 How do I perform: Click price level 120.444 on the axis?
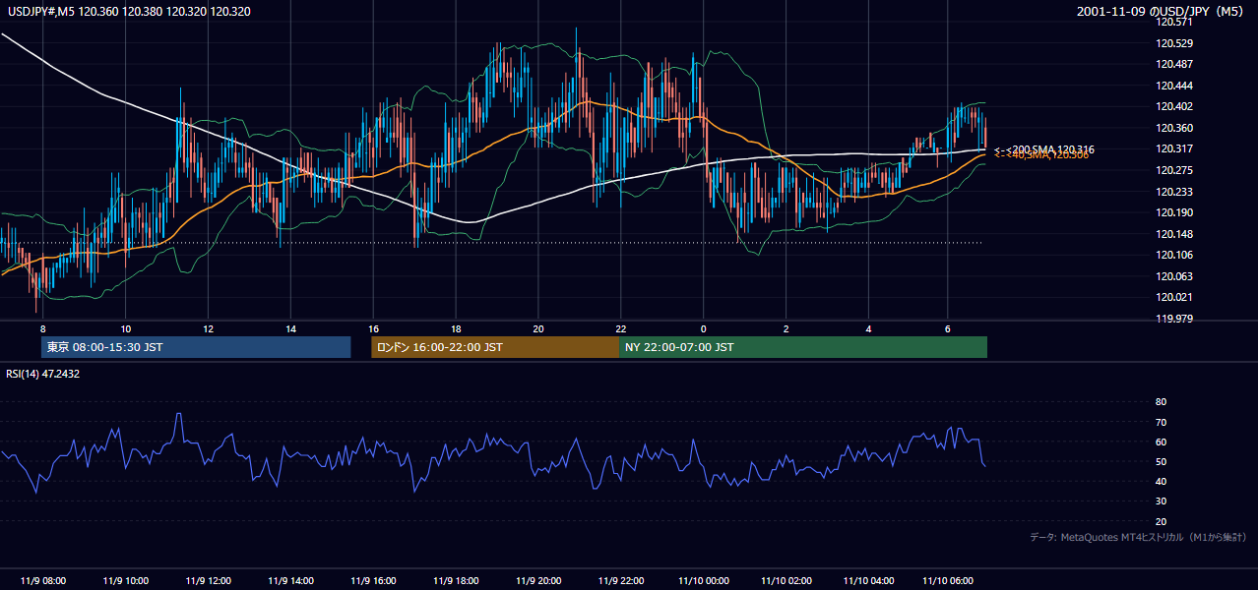1173,86
